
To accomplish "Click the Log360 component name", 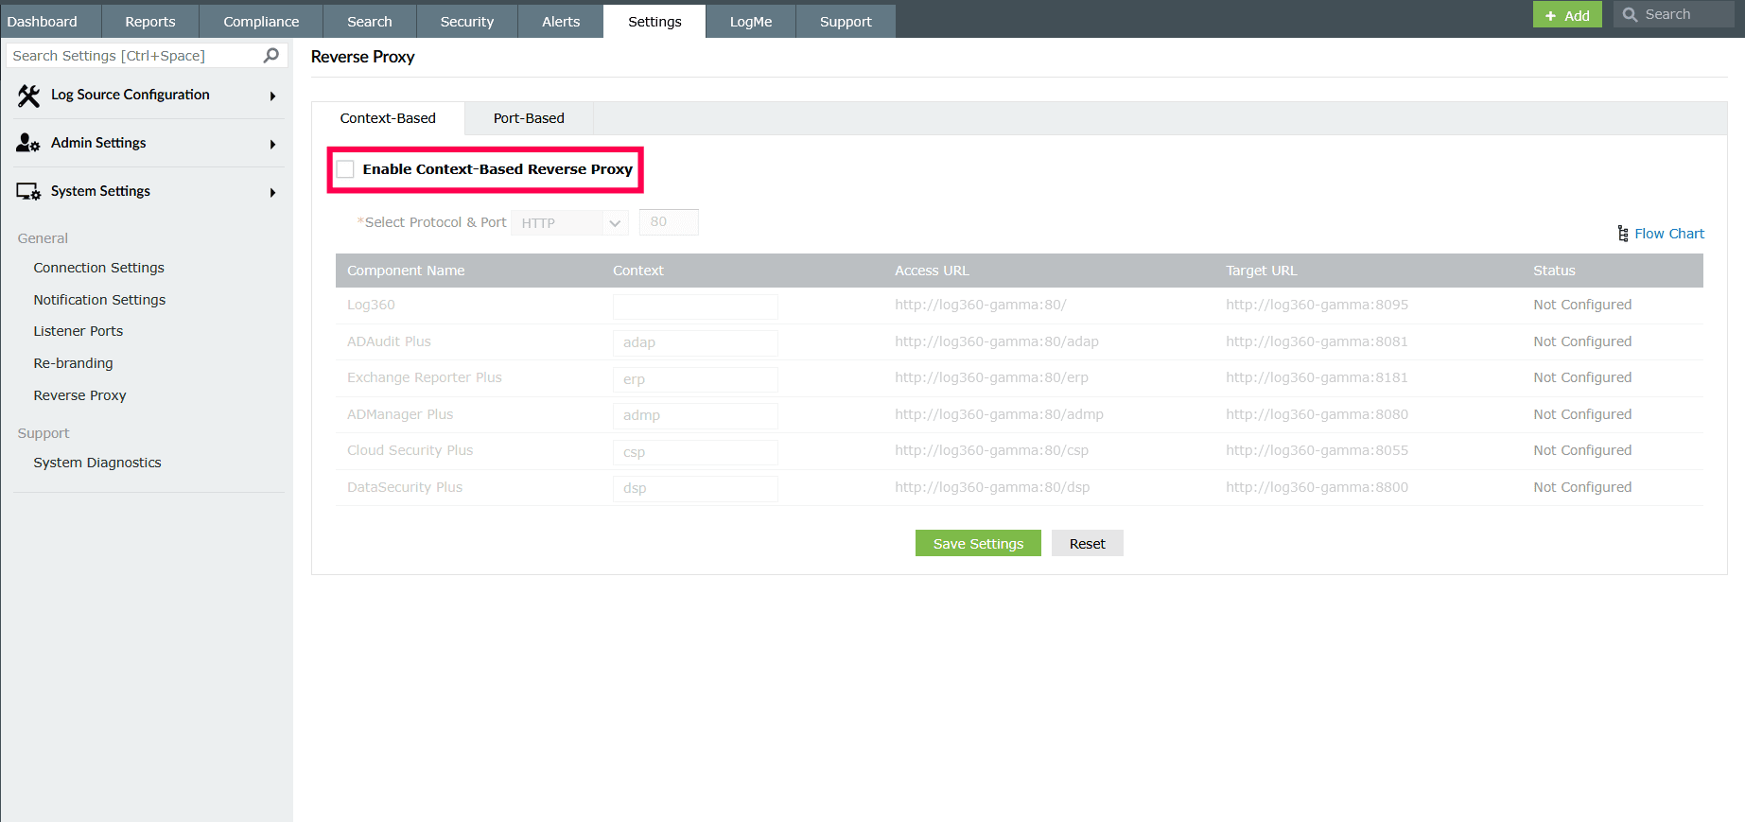I will pyautogui.click(x=371, y=305).
